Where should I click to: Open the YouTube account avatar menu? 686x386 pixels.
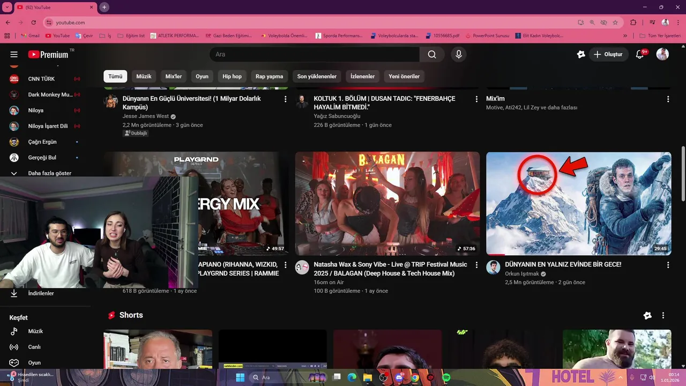662,54
